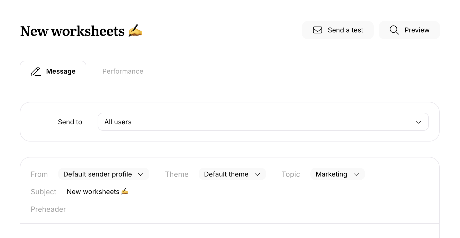Open the Send to All users dropdown

tap(263, 122)
